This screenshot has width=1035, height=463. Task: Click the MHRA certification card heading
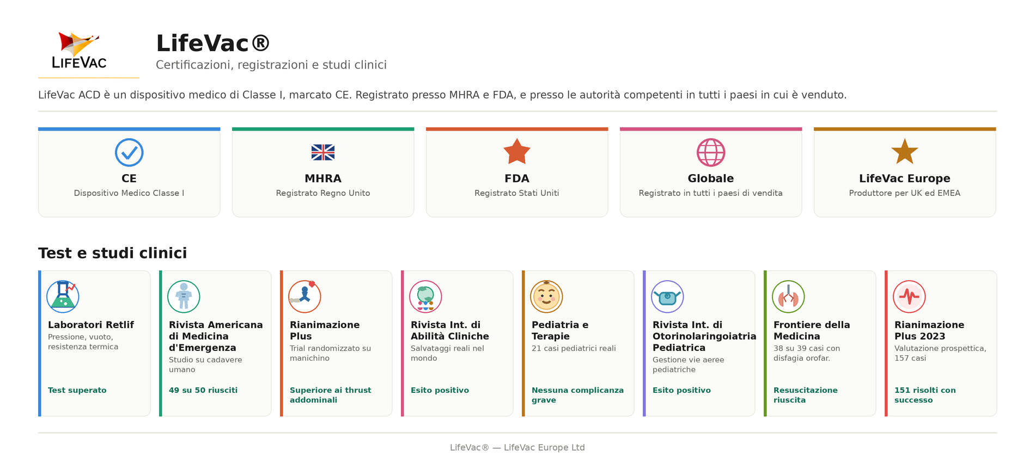point(323,178)
